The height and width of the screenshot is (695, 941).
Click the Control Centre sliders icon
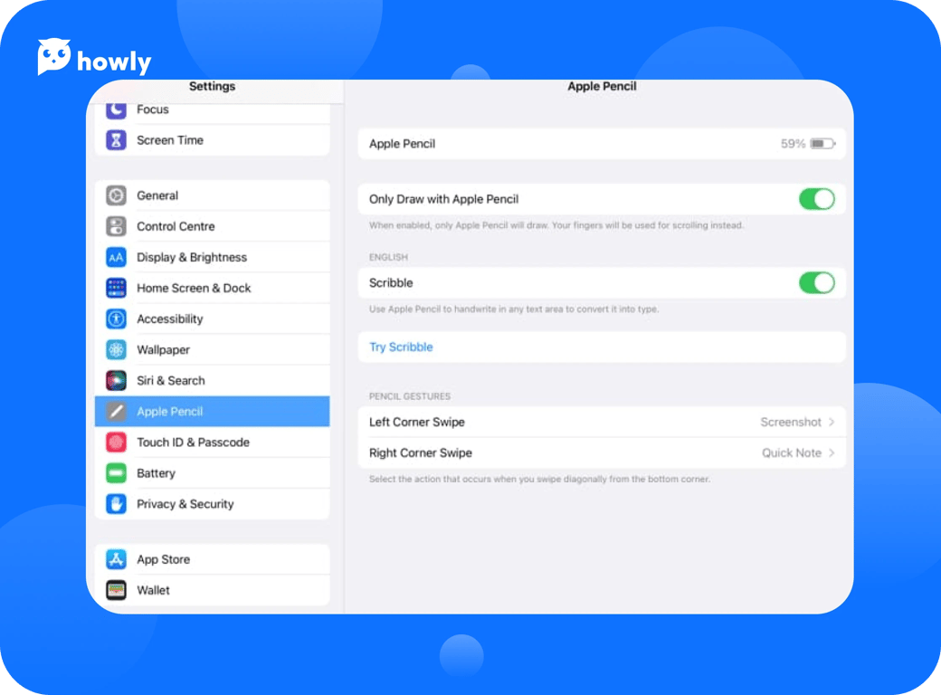[116, 226]
